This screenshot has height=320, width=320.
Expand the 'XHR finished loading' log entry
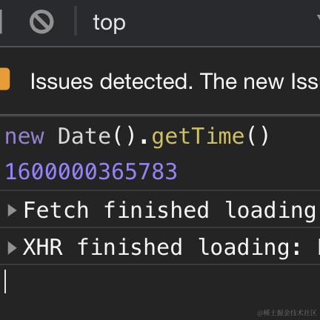click(12, 247)
